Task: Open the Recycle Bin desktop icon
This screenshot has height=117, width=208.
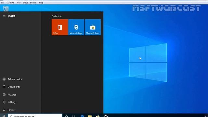Action: click(6, 9)
